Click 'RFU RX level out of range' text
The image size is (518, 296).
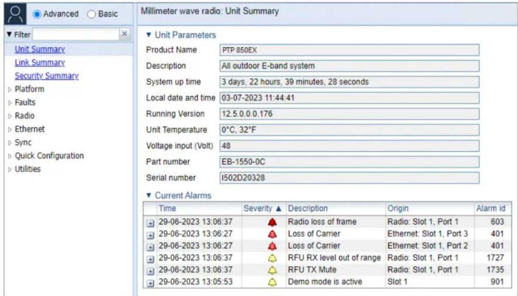pos(334,258)
